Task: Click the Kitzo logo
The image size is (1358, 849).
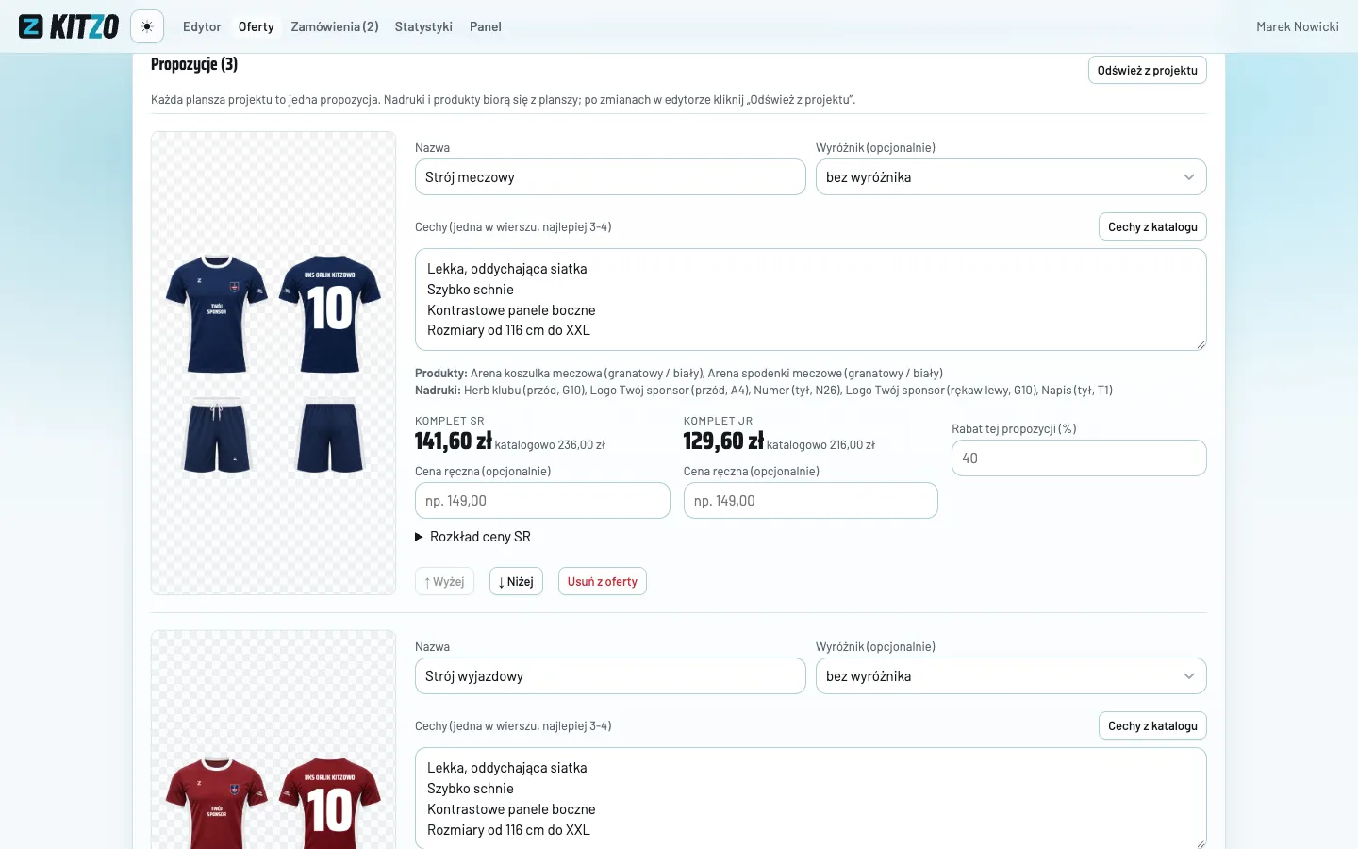Action: pyautogui.click(x=69, y=26)
